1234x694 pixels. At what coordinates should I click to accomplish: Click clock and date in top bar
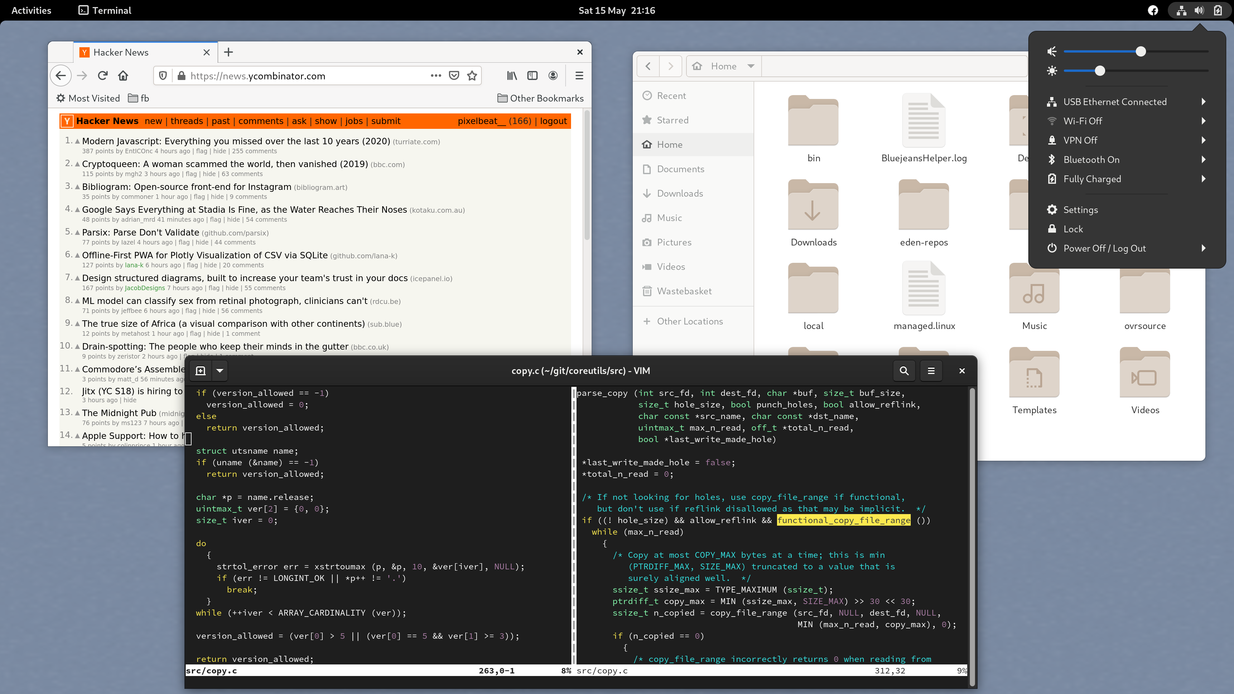pos(617,11)
